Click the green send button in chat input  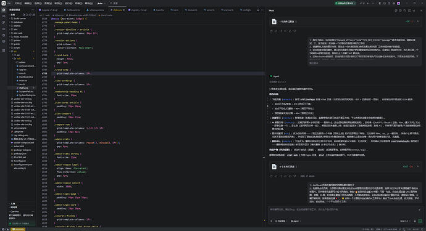click(x=420, y=221)
